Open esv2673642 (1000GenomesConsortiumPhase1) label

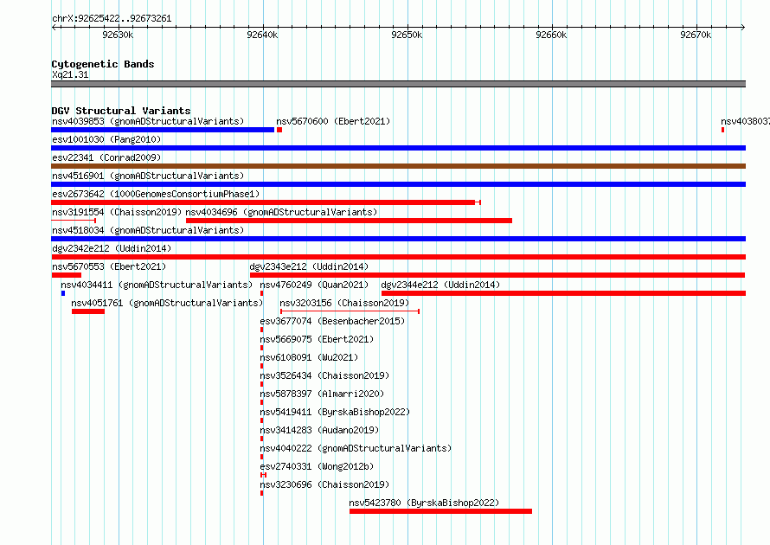point(156,194)
